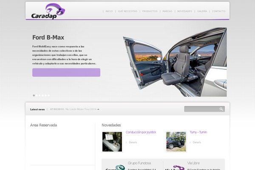Select the first slider dot
255x170 pixels.
34,95
